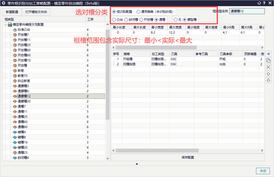Screen dimensions: 274x177
Task: Click the icon beside 开放槽7
Action: (15, 35)
